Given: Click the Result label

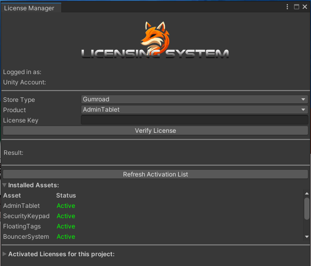Looking at the screenshot, I should [13, 153].
